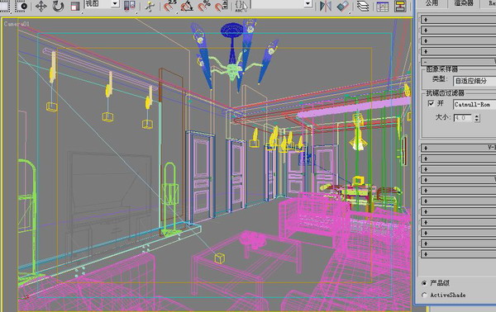Screen dimensions: 496x312
Task: Switch to the 渲染器 tab
Action: click(463, 3)
